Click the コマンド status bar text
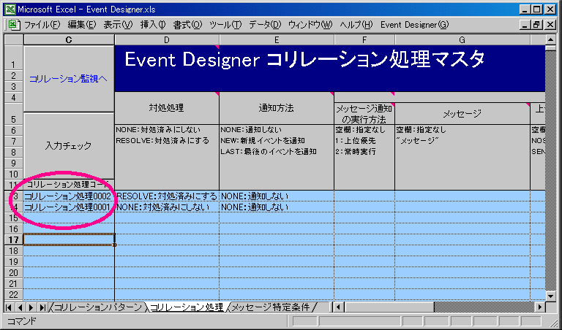This screenshot has height=330, width=562. (21, 321)
